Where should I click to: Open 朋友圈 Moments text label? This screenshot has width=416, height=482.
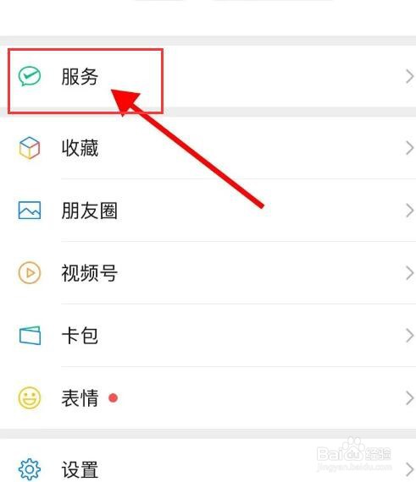[89, 211]
